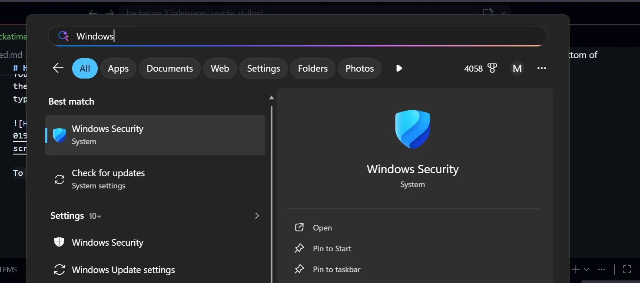Click VS Code terminal panel plus icon
The width and height of the screenshot is (640, 283).
pyautogui.click(x=576, y=270)
